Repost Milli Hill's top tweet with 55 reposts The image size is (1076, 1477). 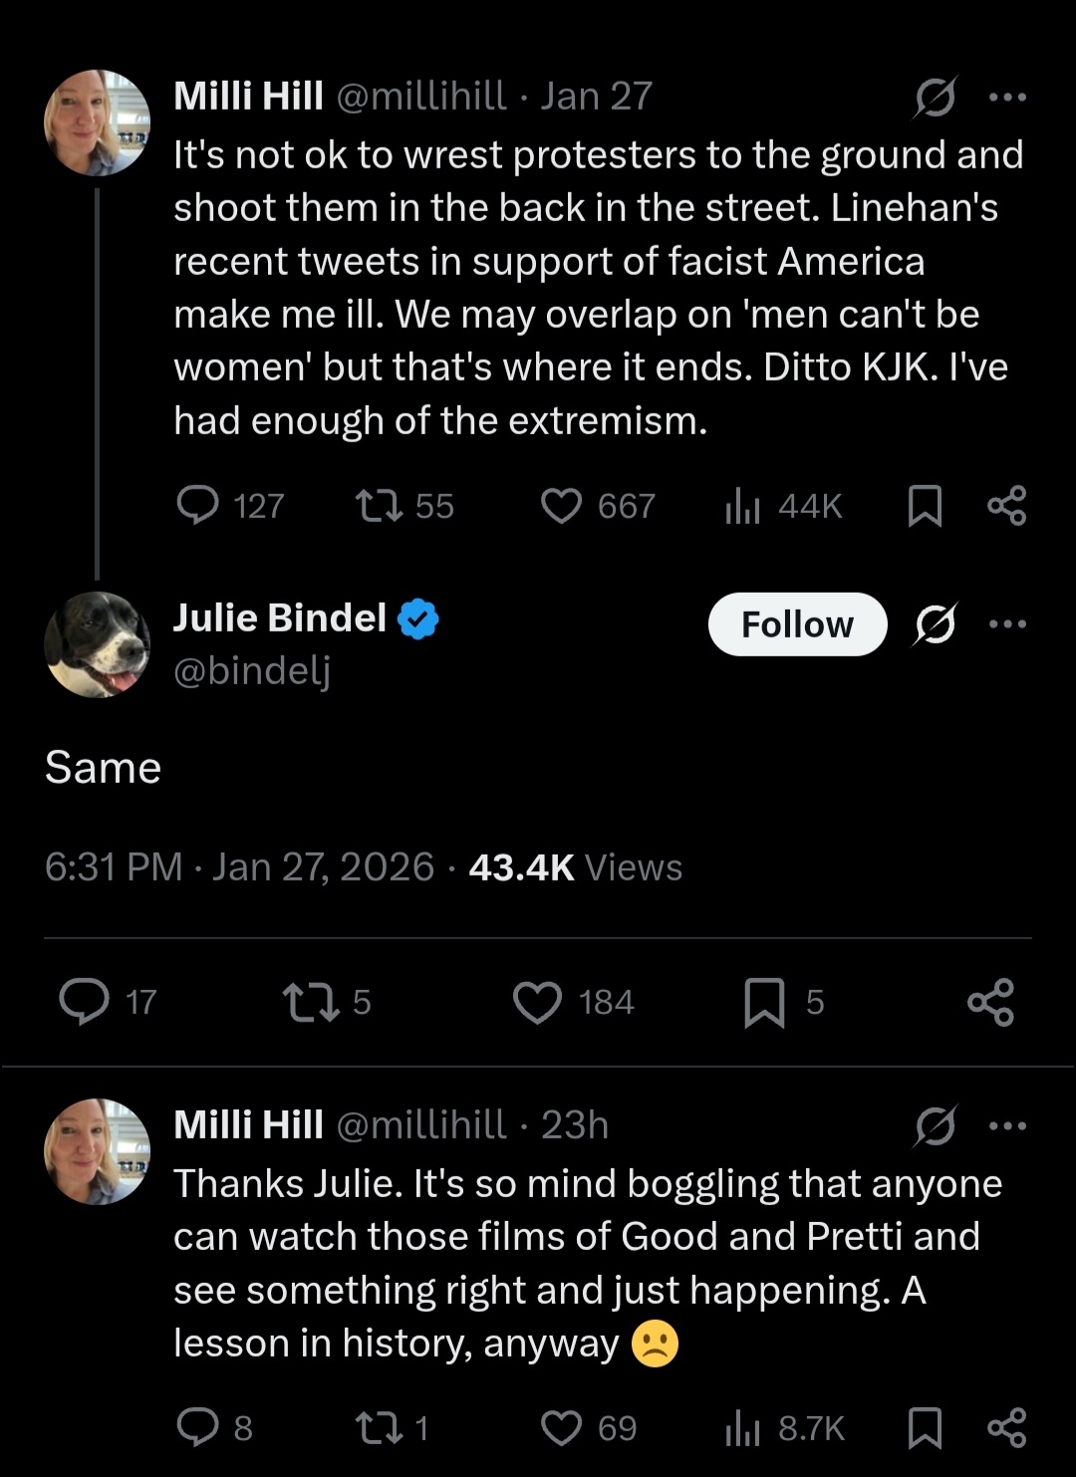coord(380,505)
